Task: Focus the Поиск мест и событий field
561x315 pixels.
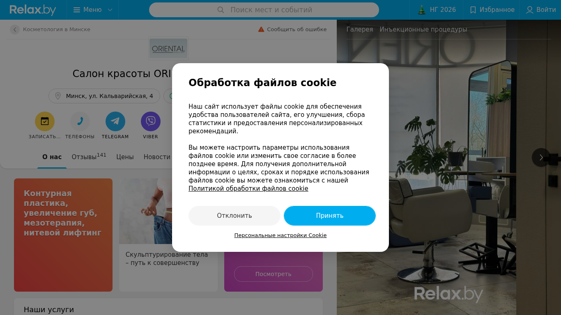Action: 264,10
